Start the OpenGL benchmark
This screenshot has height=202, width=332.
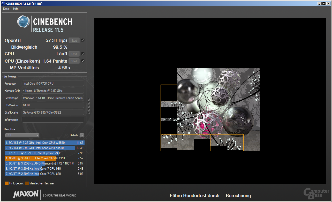click(x=74, y=40)
